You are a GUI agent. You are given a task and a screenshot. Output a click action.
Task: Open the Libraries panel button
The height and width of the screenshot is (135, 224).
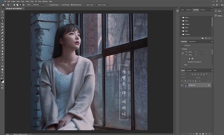(219, 16)
